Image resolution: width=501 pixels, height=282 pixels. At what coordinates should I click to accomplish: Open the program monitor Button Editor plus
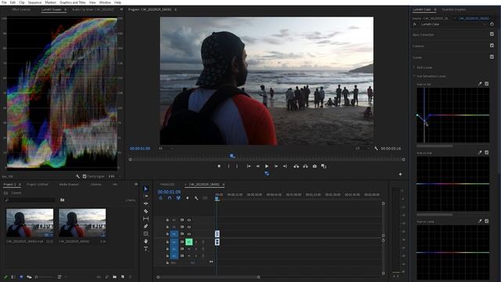tap(400, 174)
